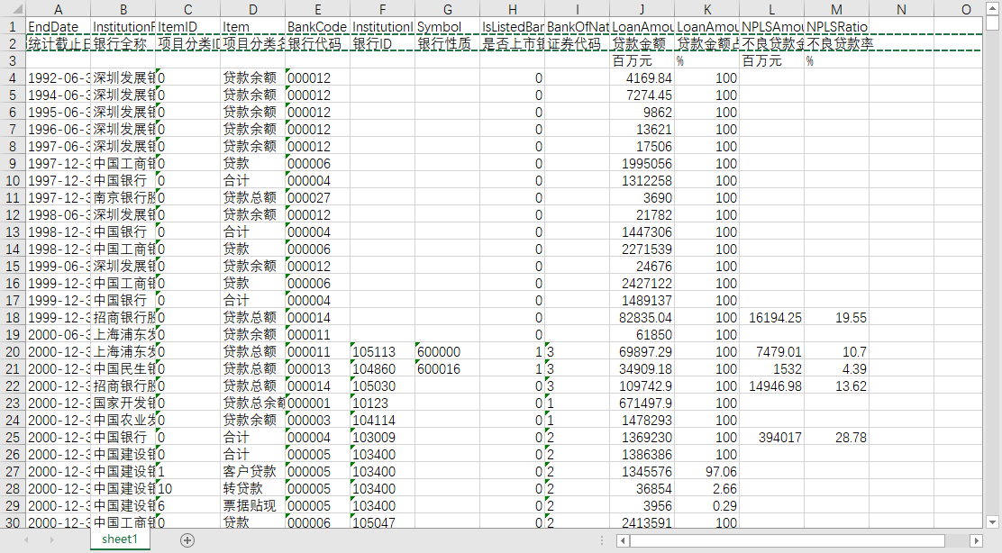Click the NPLSRatio header cell
The width and height of the screenshot is (1002, 553).
836,26
